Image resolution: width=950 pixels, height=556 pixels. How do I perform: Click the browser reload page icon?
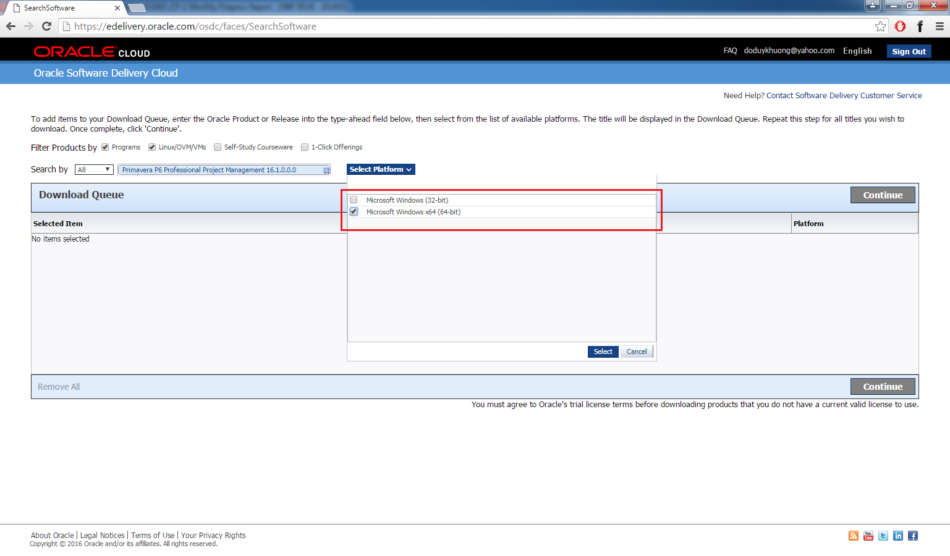point(46,26)
